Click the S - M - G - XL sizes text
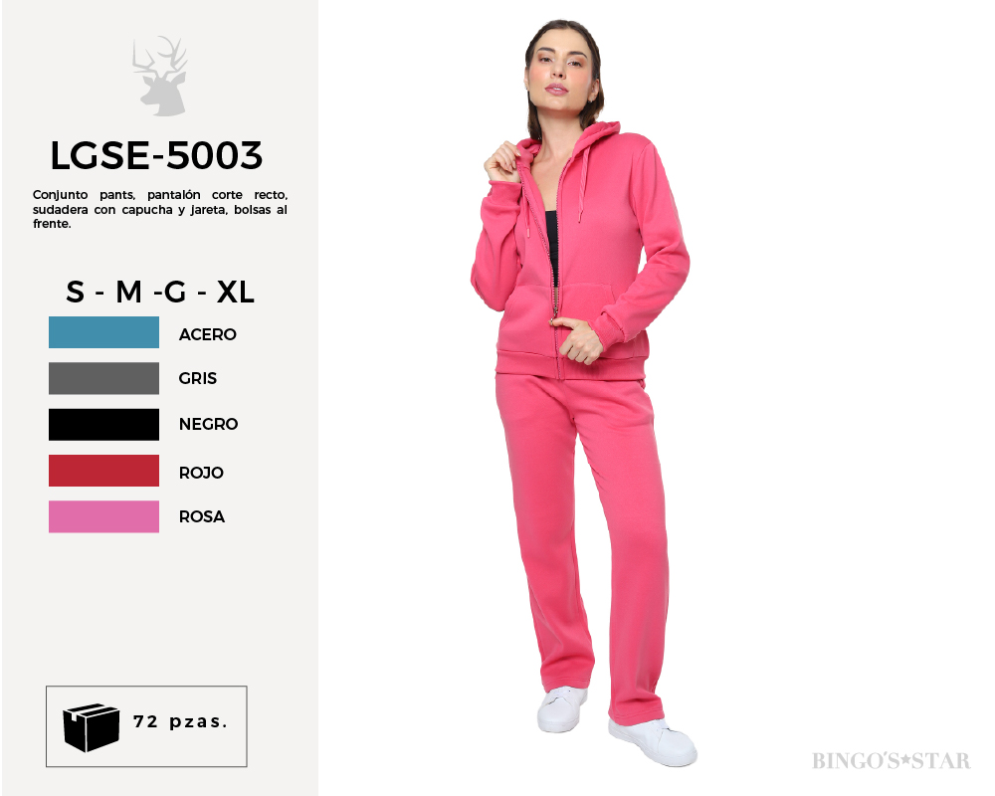995x796 pixels. tap(160, 292)
